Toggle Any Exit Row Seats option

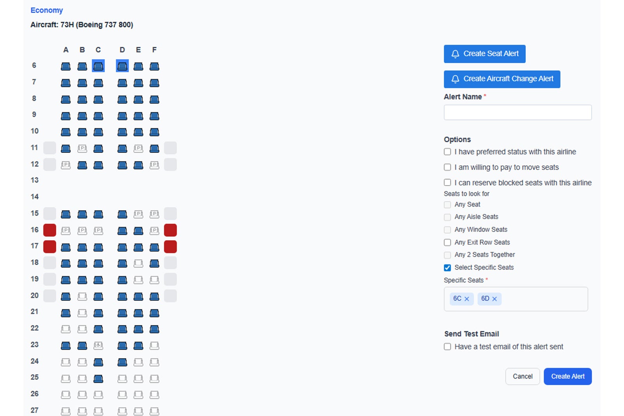447,243
